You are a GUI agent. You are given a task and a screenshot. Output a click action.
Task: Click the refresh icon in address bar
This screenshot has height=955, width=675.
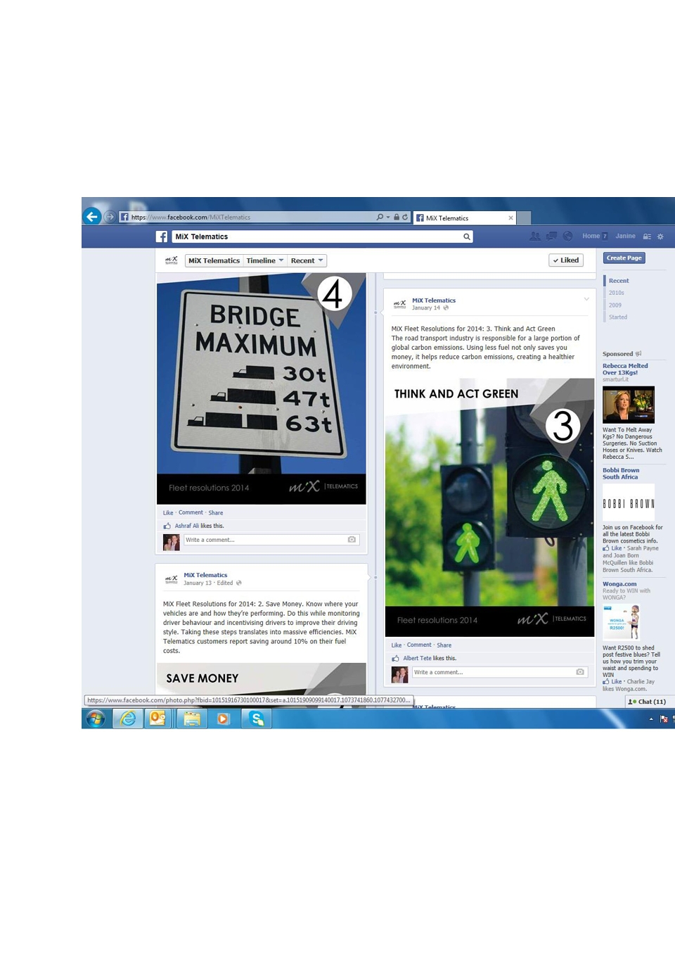pyautogui.click(x=405, y=217)
